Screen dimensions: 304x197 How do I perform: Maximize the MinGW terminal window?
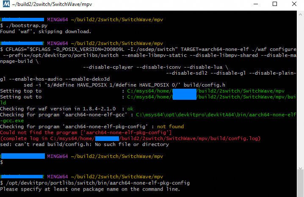coord(274,4)
